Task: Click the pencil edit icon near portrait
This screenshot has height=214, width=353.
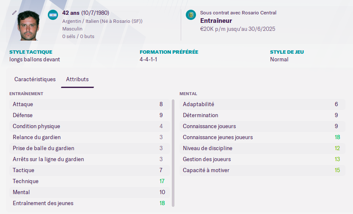Action: [14, 13]
